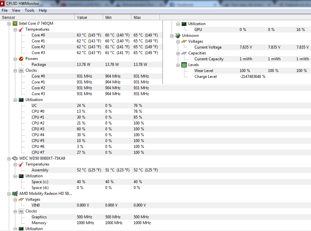This screenshot has width=311, height=231.
Task: Collapse Voltages under the Unknown node
Action: pos(178,42)
